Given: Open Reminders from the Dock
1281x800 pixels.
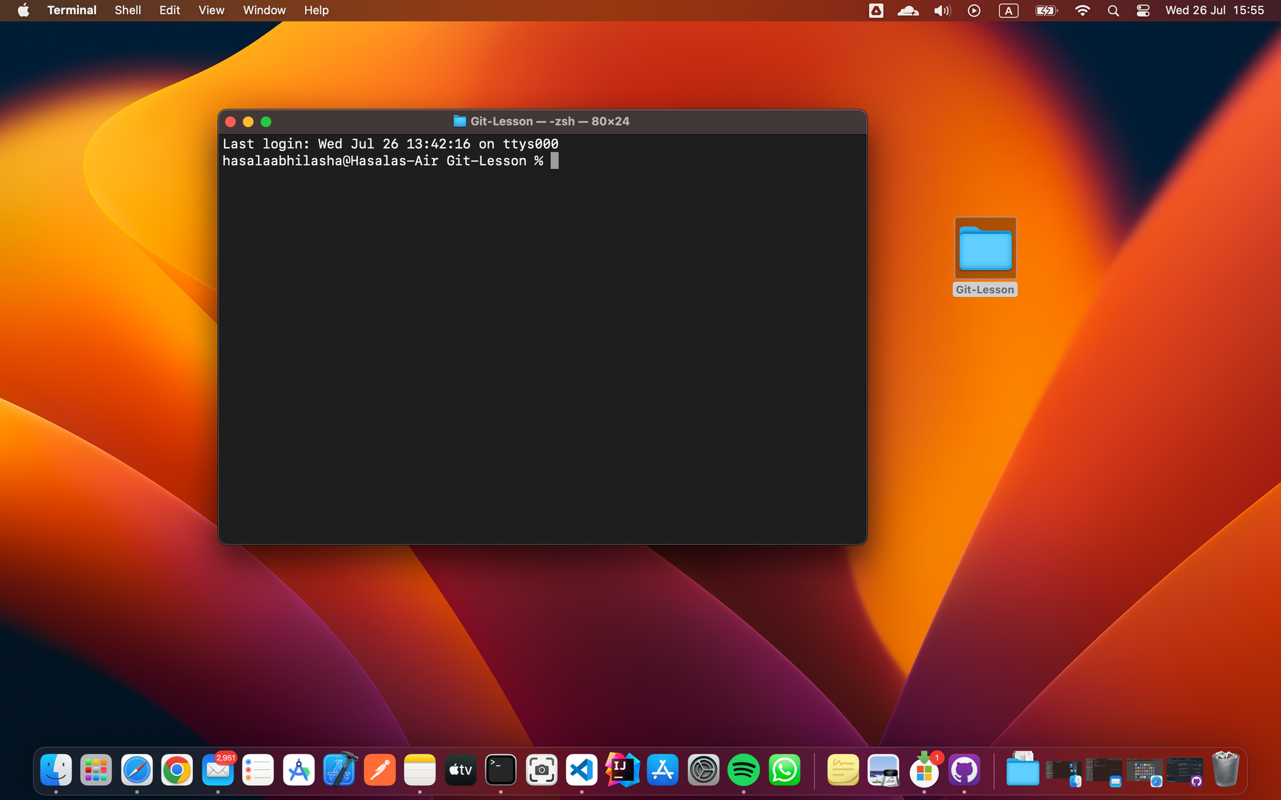Looking at the screenshot, I should pyautogui.click(x=258, y=770).
